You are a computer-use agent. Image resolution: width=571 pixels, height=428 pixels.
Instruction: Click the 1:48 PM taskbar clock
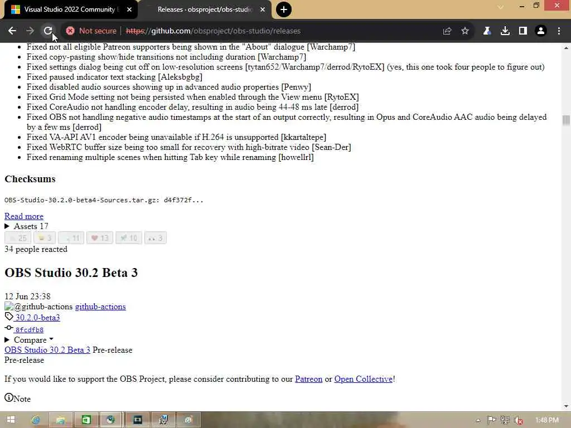tap(547, 420)
